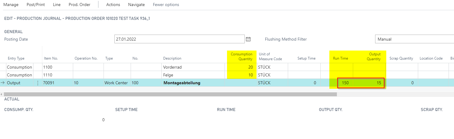Open the Line menu
This screenshot has height=139, width=454.
(56, 5)
